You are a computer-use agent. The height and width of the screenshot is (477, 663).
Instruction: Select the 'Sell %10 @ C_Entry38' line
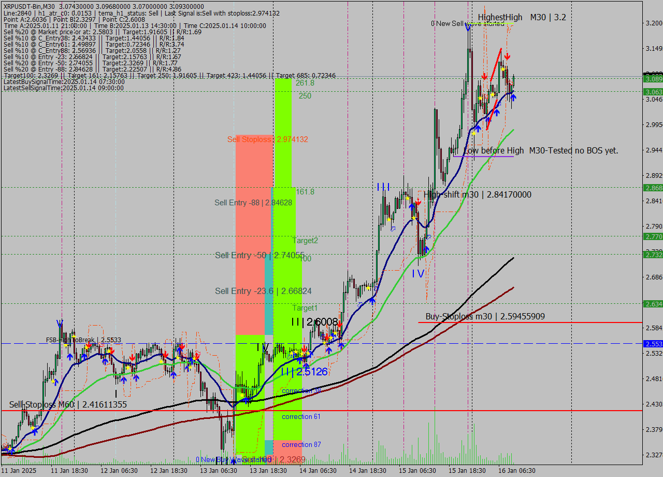94,38
